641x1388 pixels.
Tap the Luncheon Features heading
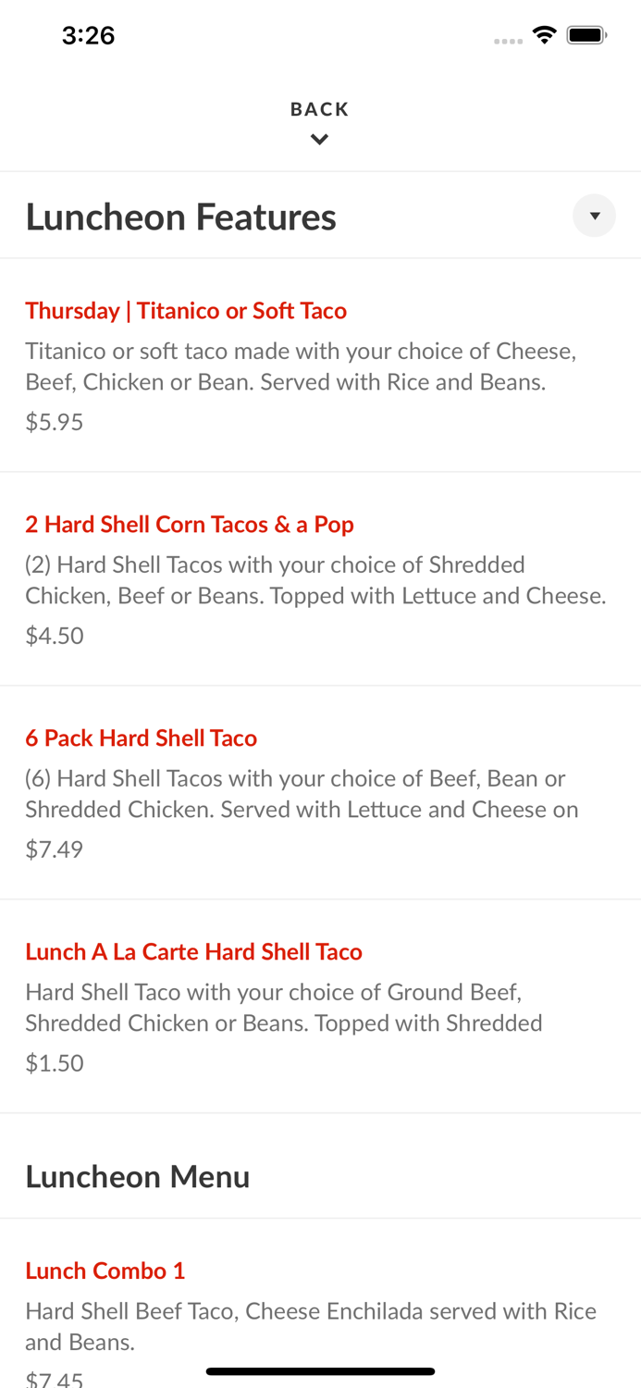coord(181,217)
